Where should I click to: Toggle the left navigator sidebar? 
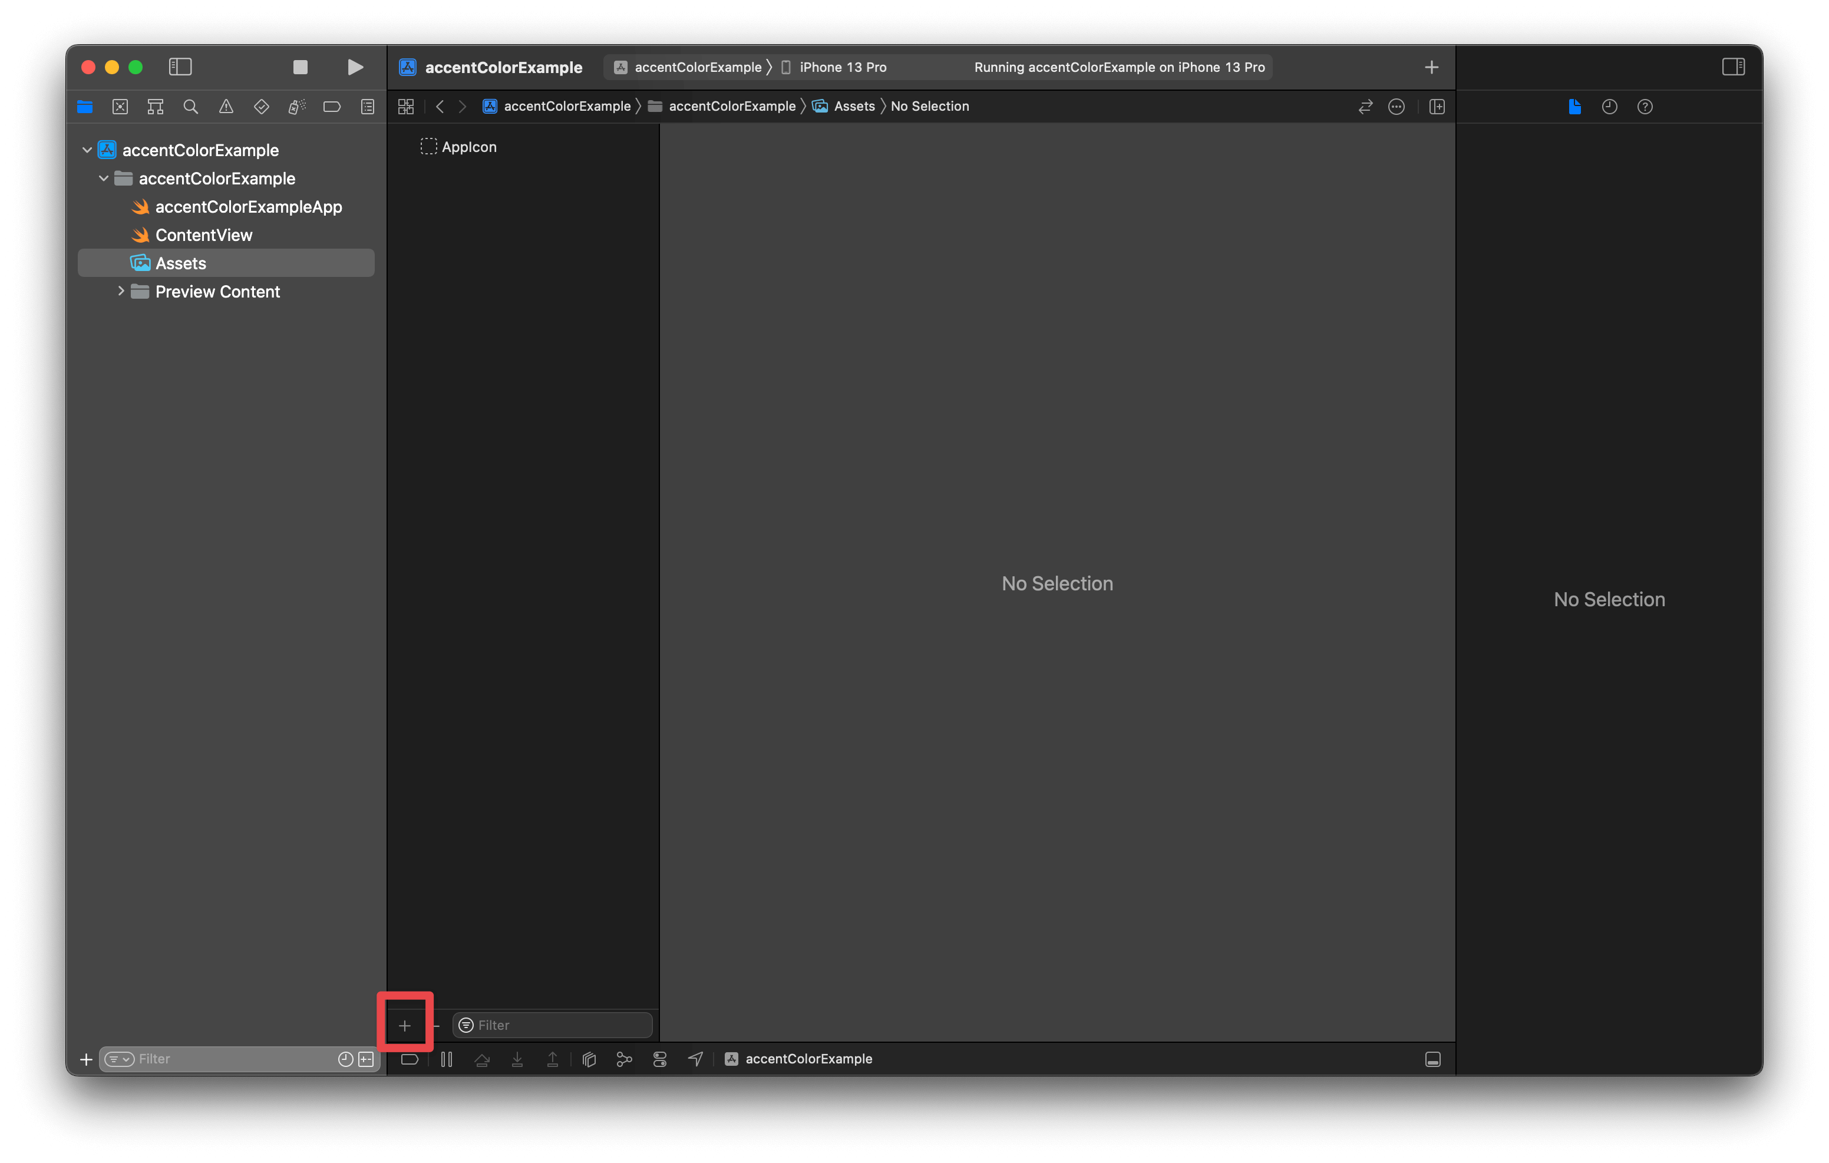click(180, 67)
